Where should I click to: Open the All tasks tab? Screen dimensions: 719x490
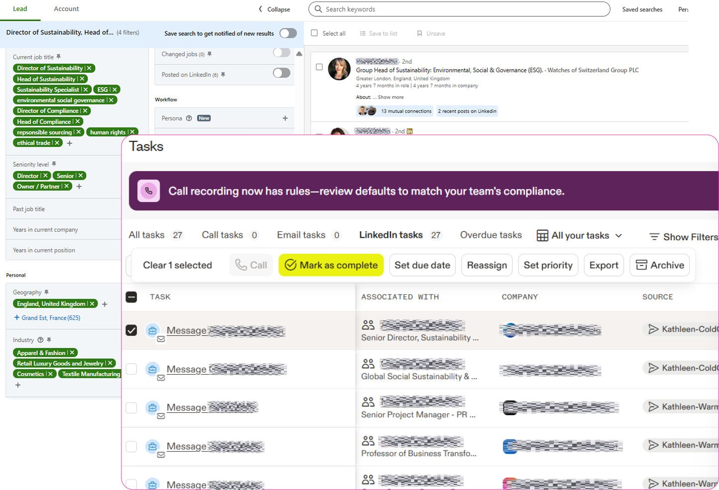pos(156,235)
